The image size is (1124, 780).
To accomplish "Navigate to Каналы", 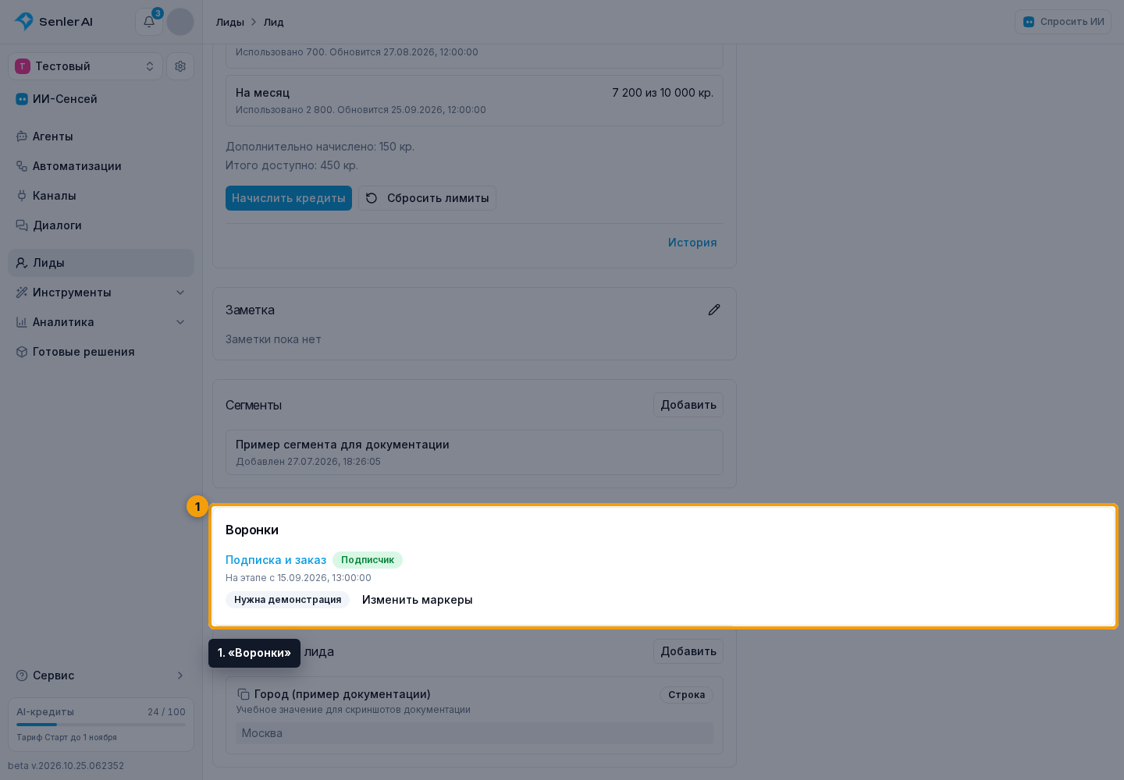I will pyautogui.click(x=101, y=196).
